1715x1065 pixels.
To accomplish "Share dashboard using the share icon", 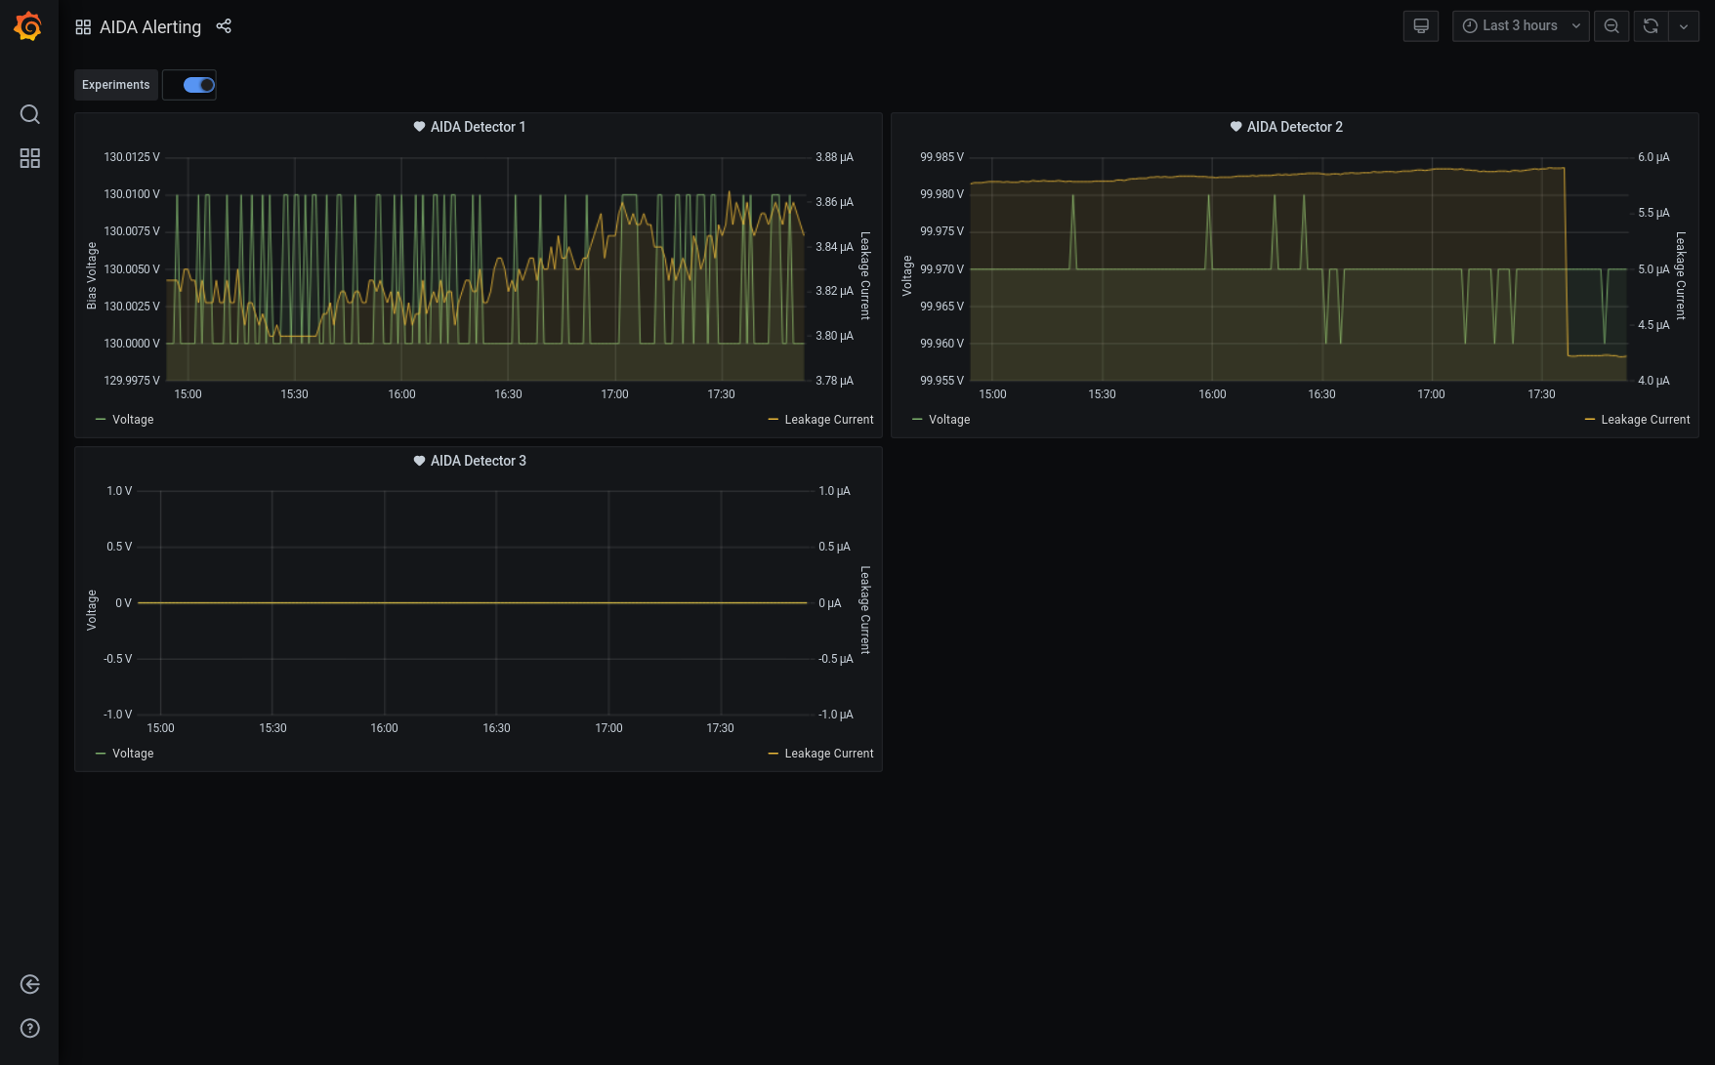I will (x=224, y=26).
